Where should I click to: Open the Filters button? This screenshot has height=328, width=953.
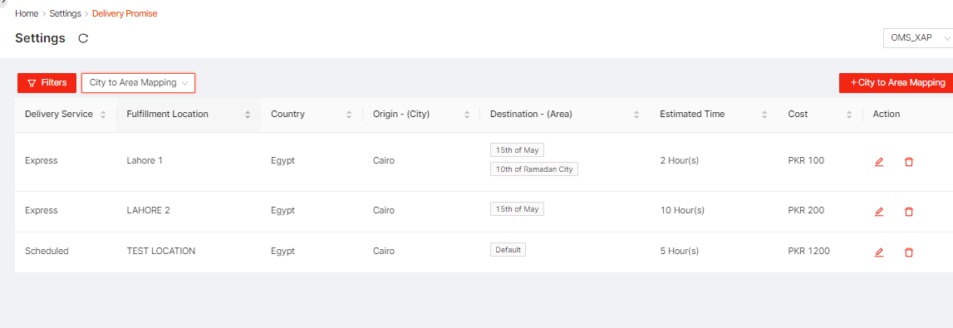pos(47,82)
